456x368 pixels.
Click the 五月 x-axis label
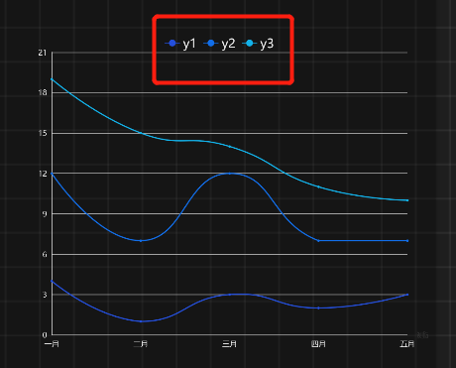pyautogui.click(x=407, y=344)
